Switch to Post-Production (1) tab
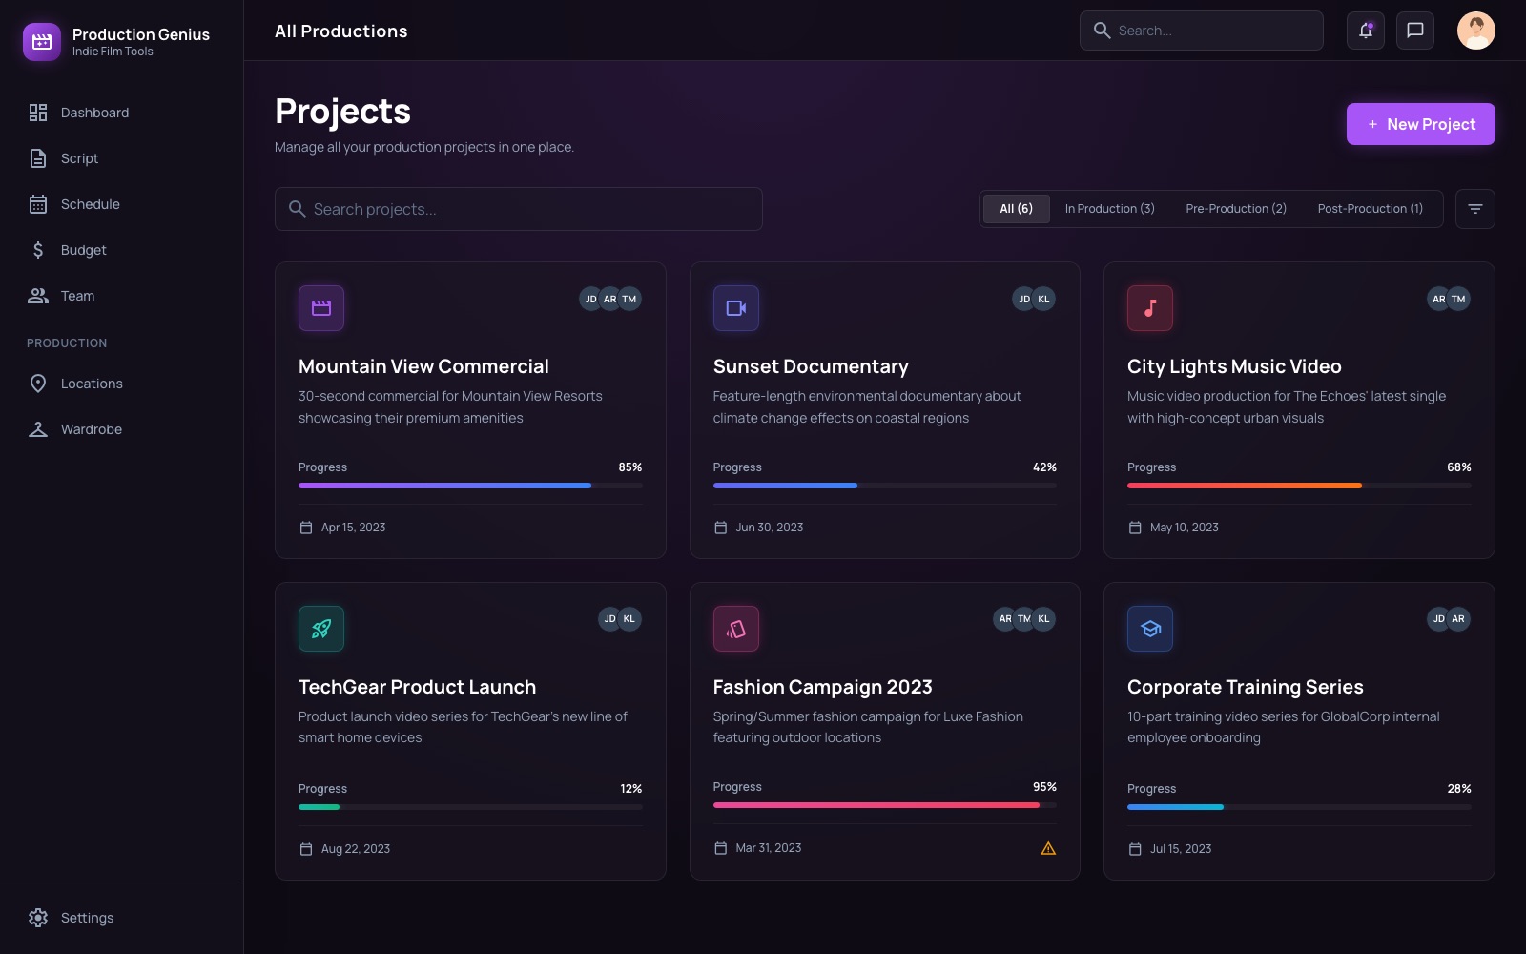This screenshot has height=954, width=1526. pyautogui.click(x=1371, y=209)
